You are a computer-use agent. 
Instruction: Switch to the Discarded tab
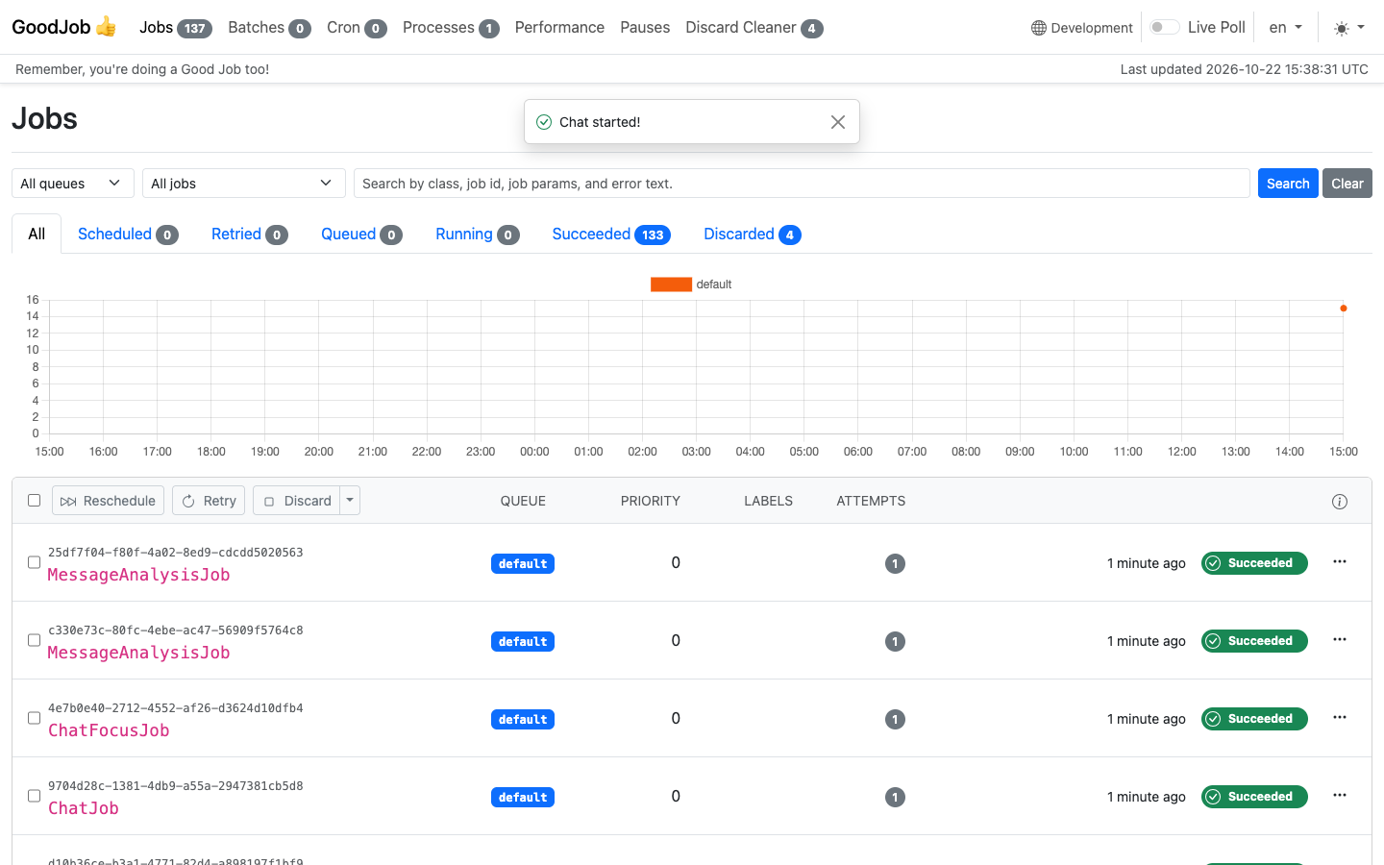[x=753, y=235]
